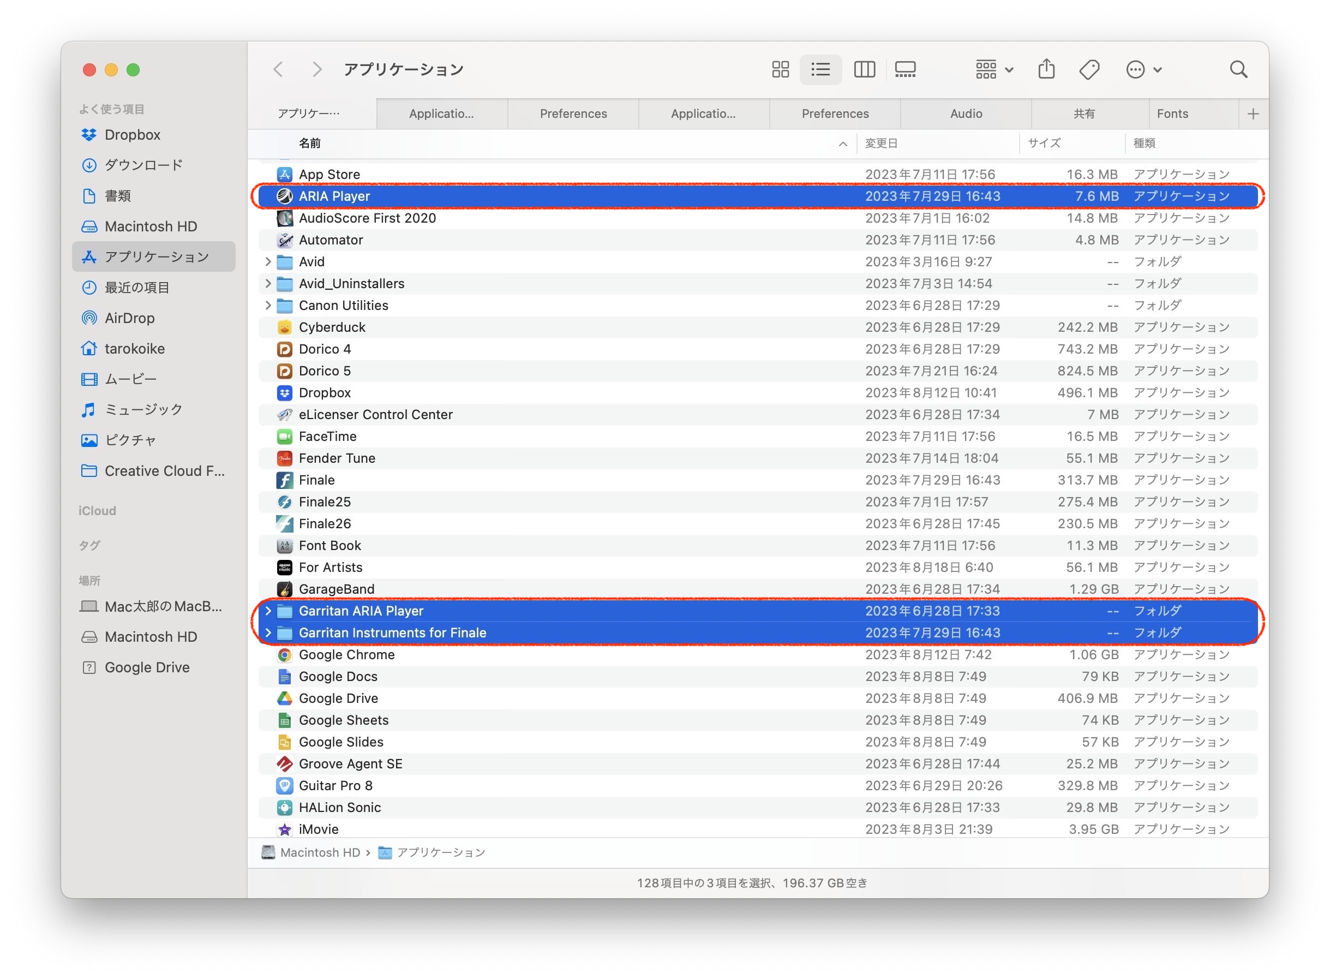Select Google Drive under 場所

tap(153, 668)
